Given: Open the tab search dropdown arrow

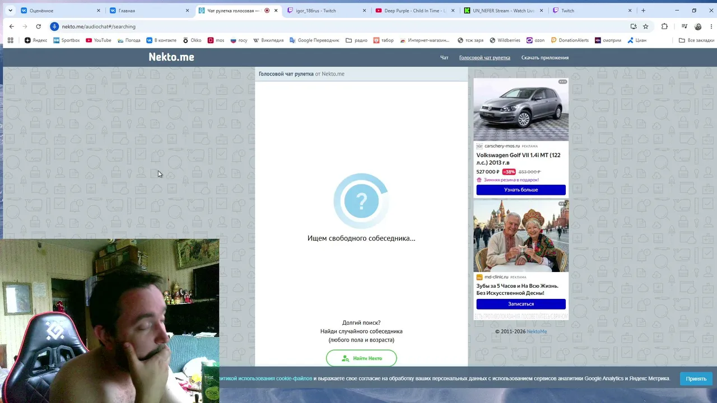Looking at the screenshot, I should pos(10,11).
